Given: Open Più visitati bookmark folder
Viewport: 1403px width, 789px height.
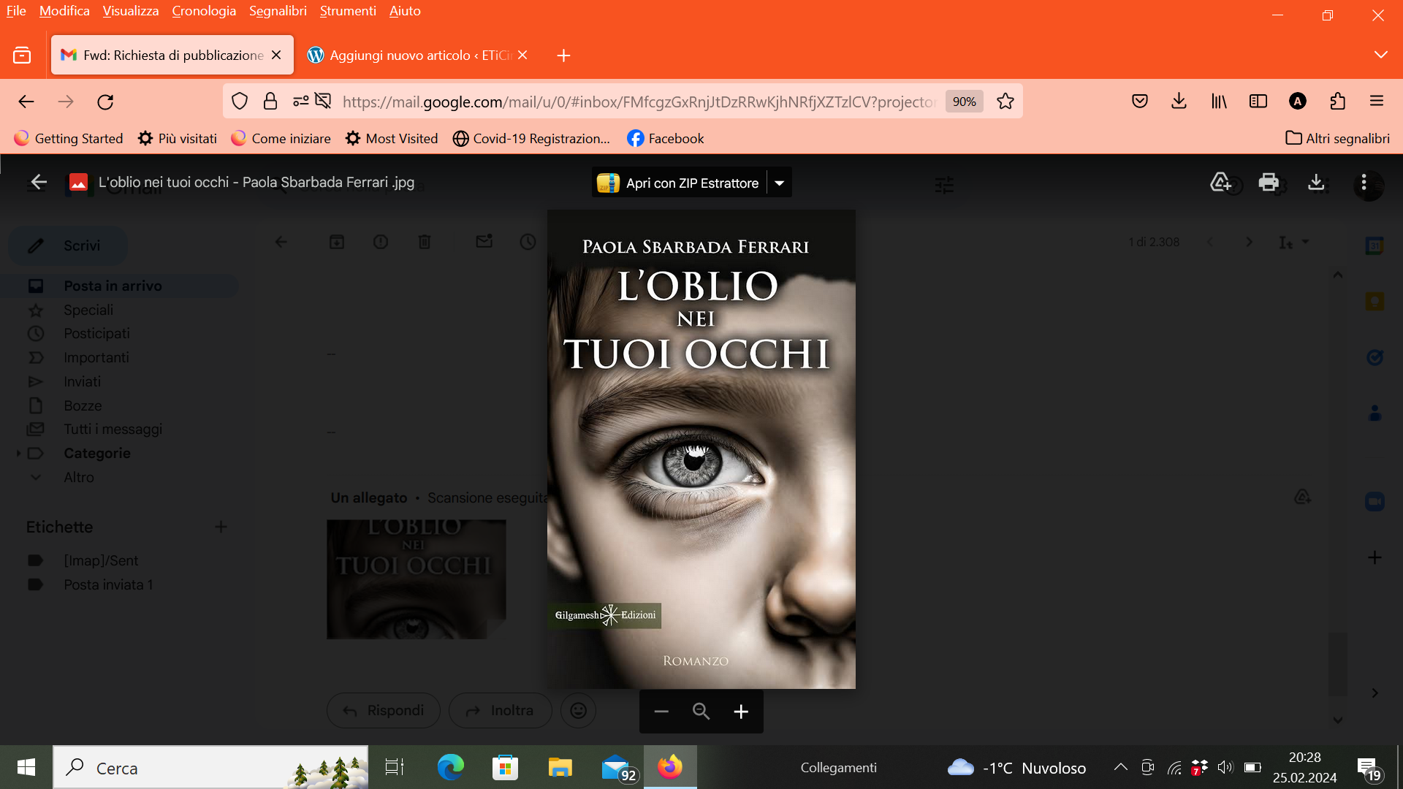Looking at the screenshot, I should point(178,139).
